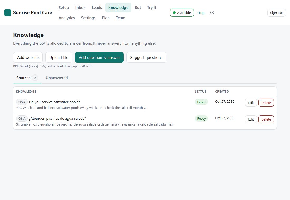Open the Try it page
Viewport: 290px width, 200px height.
click(x=152, y=8)
